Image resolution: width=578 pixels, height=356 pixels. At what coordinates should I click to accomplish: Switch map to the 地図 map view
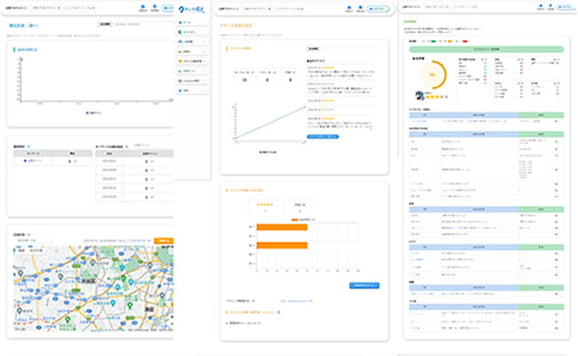[21, 250]
